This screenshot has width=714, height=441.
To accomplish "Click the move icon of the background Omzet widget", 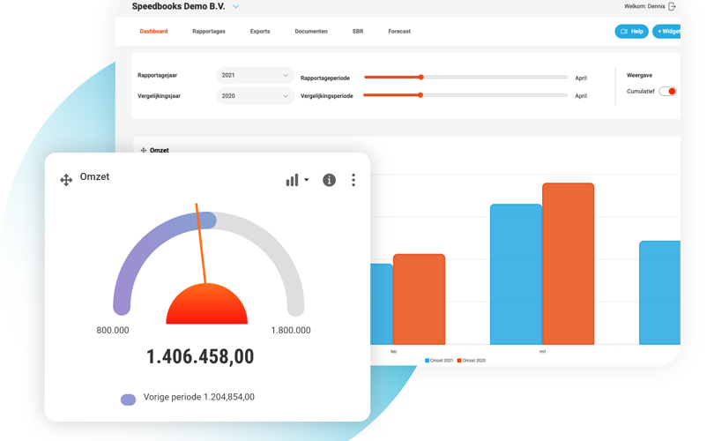I will [143, 150].
